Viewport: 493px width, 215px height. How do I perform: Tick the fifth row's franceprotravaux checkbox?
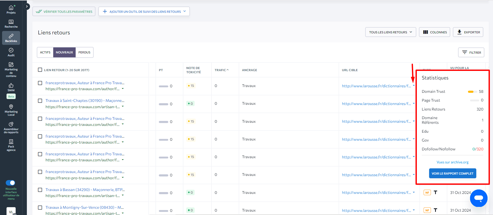click(x=40, y=154)
